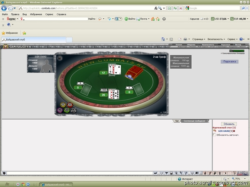Click the speech bubble at chat input start
The image size is (250, 187).
click(4, 173)
